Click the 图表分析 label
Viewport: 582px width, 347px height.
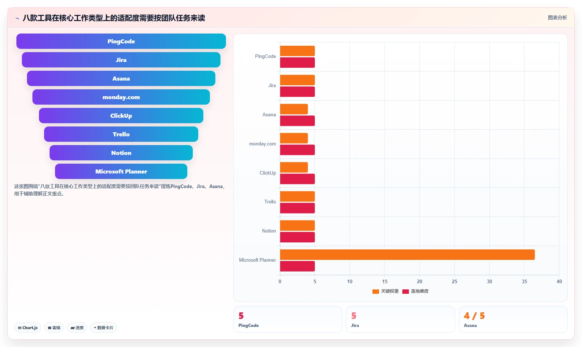[557, 17]
